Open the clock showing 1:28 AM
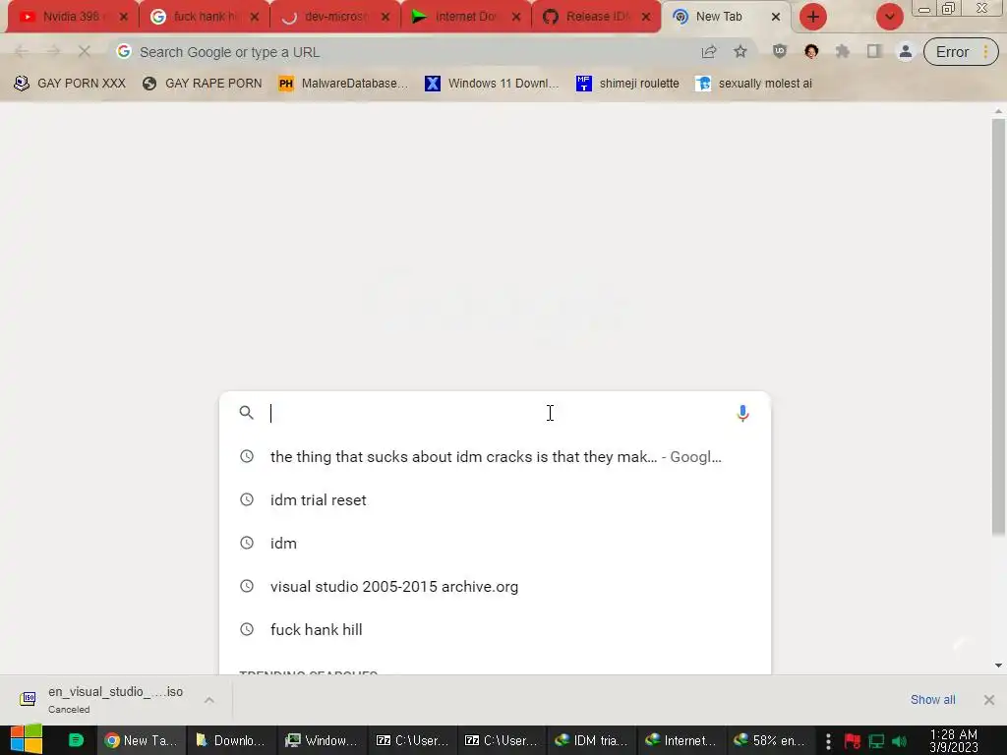 tap(954, 741)
